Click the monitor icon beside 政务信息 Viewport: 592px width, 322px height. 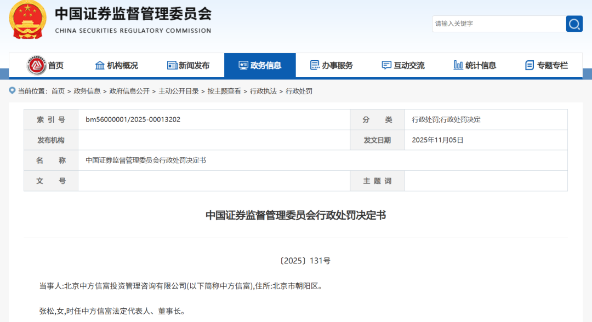(243, 65)
